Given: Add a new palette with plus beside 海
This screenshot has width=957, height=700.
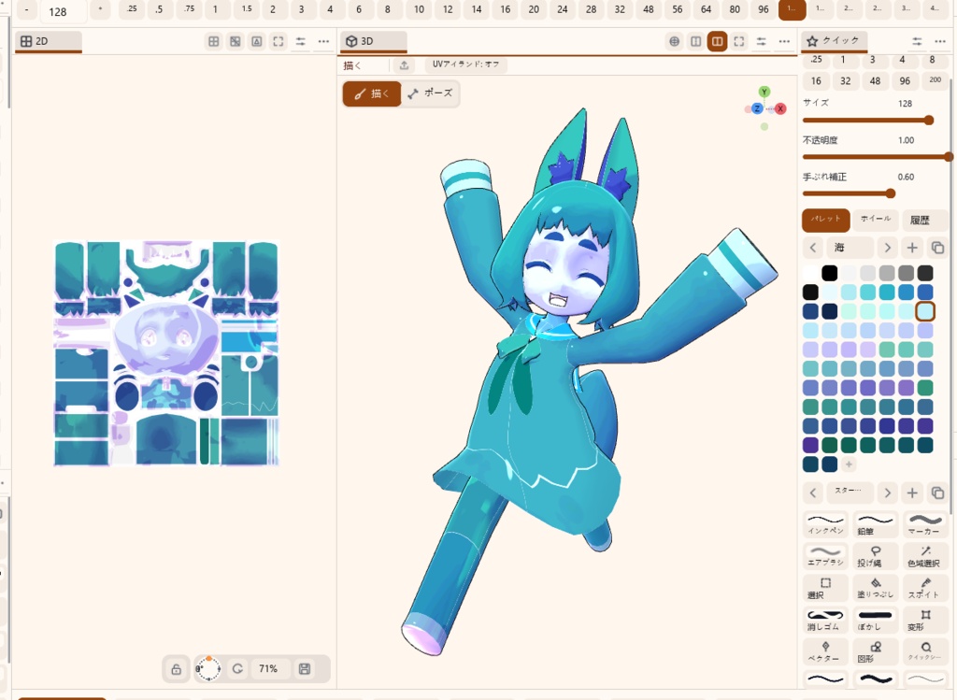Looking at the screenshot, I should [912, 248].
